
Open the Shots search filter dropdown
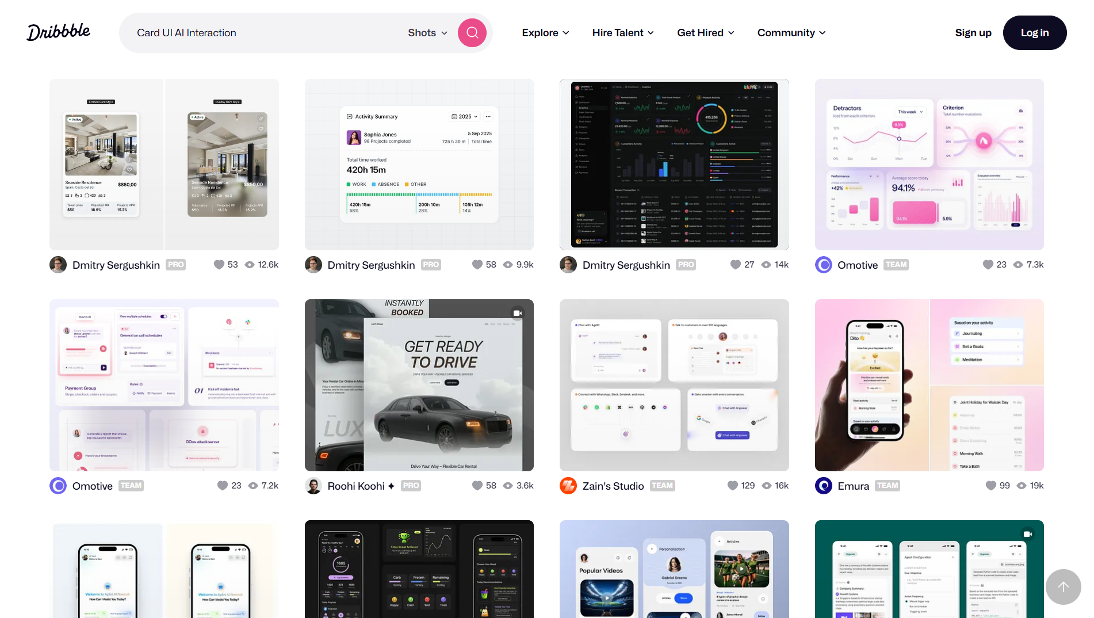pos(427,33)
